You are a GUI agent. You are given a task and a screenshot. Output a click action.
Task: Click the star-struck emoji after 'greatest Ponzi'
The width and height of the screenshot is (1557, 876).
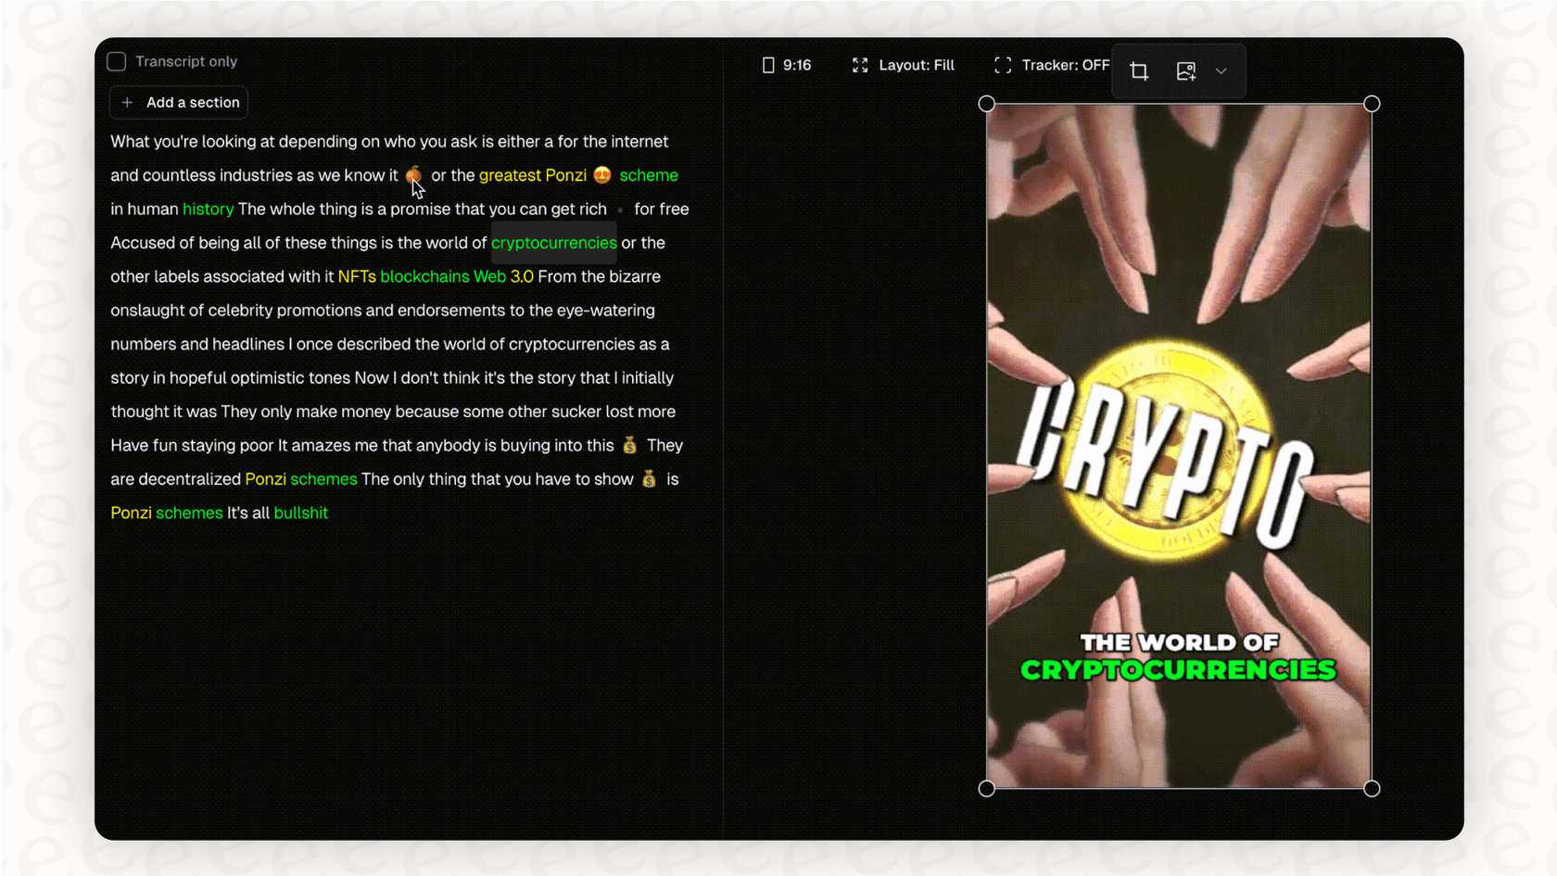coord(602,174)
